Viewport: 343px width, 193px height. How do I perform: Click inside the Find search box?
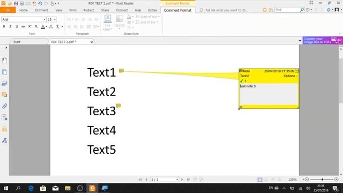(x=287, y=10)
